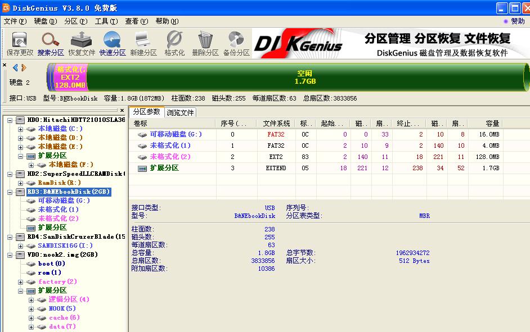
Task: Collapse the HD0 Hitachi disk node
Action: click(x=10, y=120)
